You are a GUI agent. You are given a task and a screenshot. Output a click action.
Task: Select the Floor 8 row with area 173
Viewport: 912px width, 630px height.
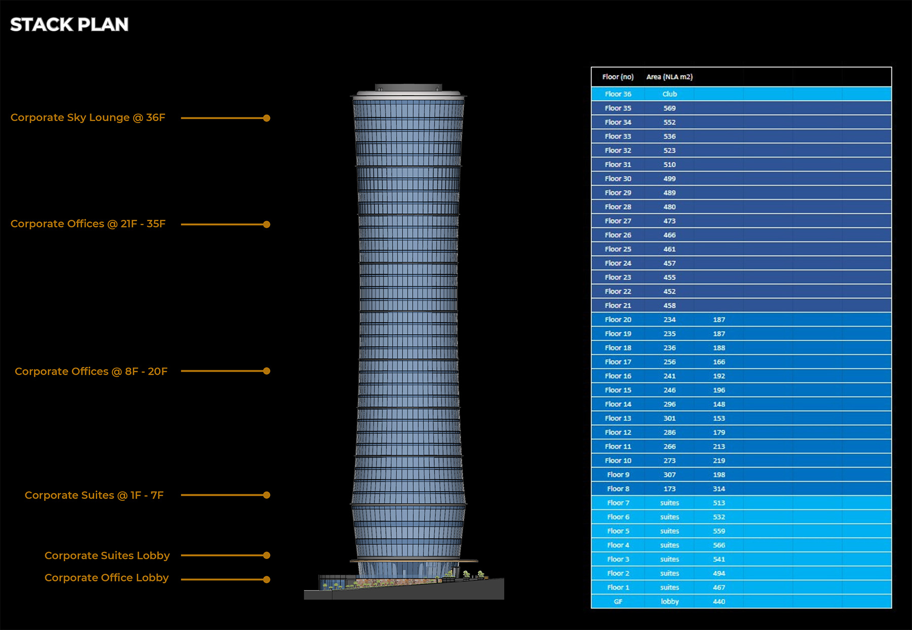(669, 489)
